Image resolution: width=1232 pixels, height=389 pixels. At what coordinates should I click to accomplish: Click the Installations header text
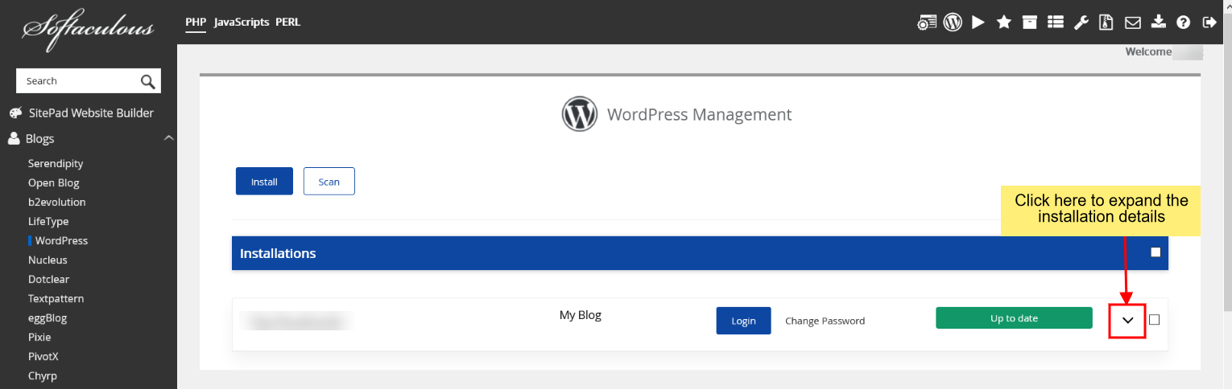tap(278, 253)
